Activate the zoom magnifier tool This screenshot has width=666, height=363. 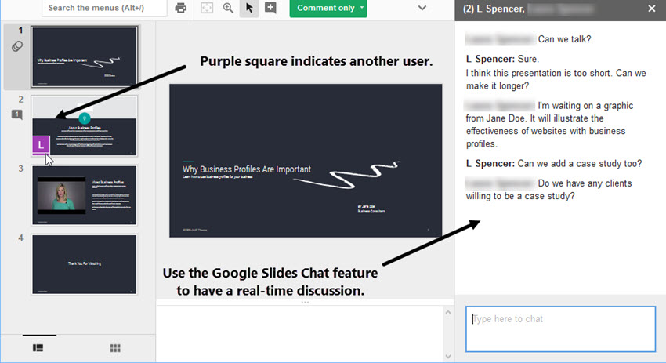(x=228, y=8)
